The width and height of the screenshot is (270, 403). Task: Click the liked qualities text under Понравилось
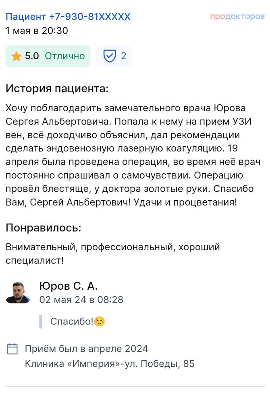click(113, 253)
